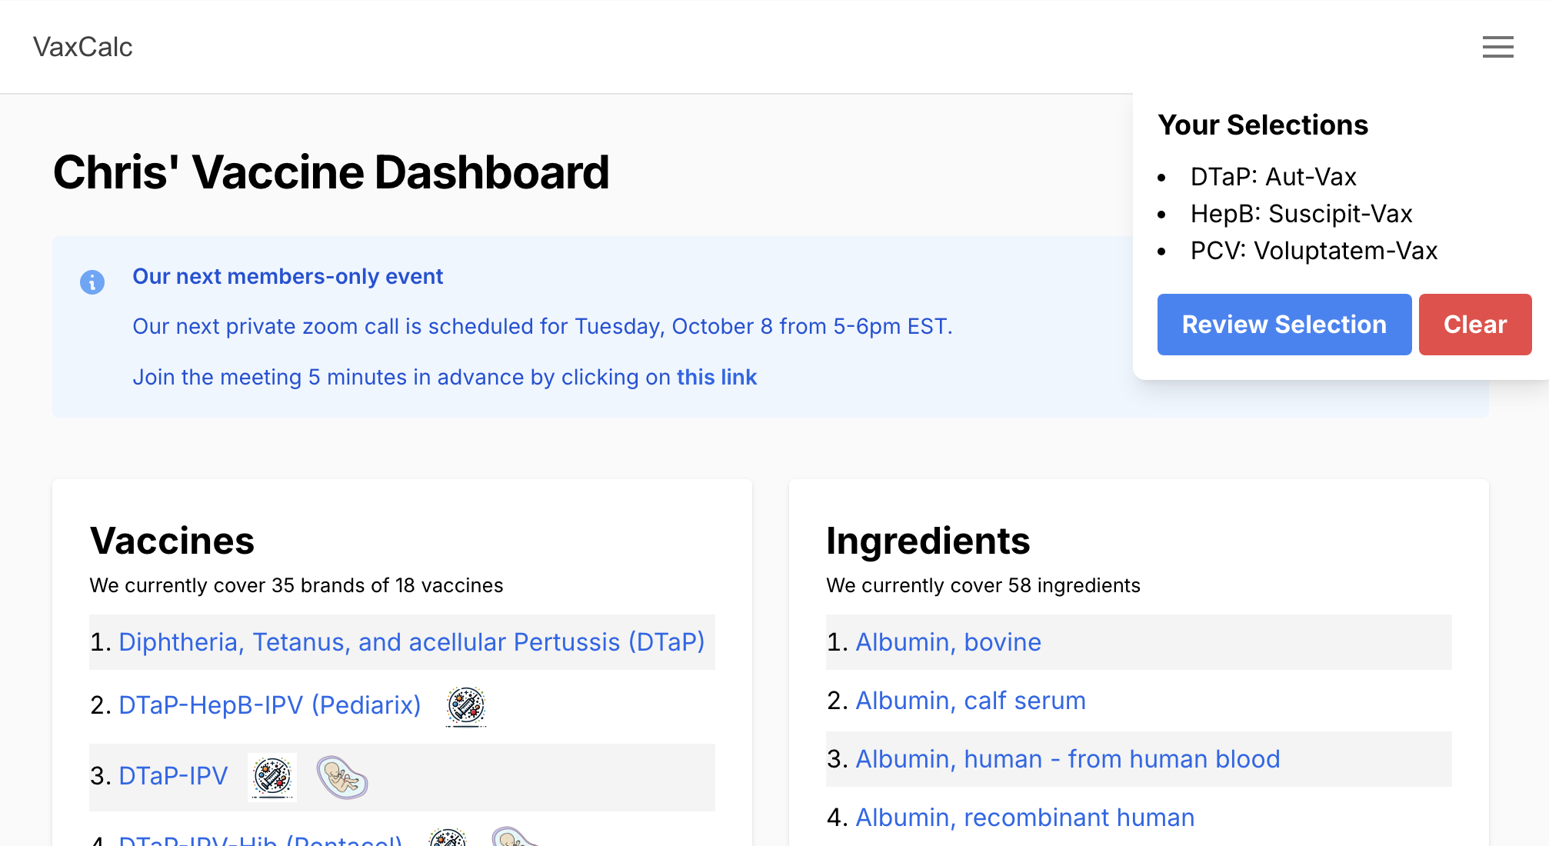Click the syringe icon beside DTaP-IPV-Hib (Pentacel)
Viewport: 1549px width, 846px height.
[448, 838]
